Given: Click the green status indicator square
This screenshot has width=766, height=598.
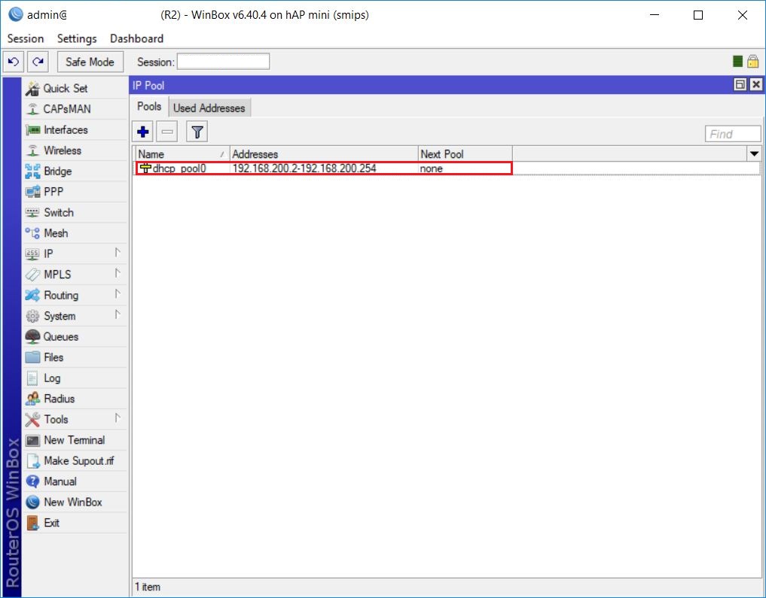Looking at the screenshot, I should pos(737,62).
